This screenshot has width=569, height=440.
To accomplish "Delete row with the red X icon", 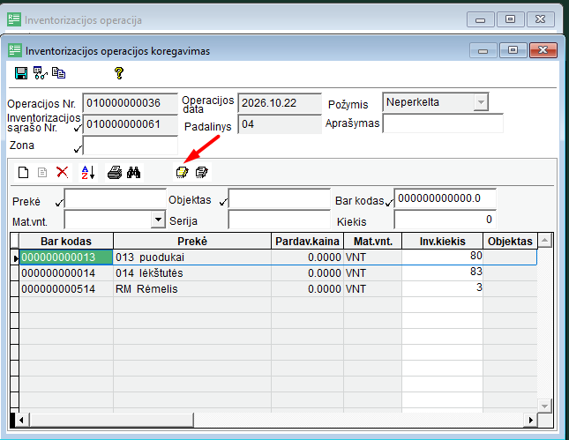I will pos(63,172).
